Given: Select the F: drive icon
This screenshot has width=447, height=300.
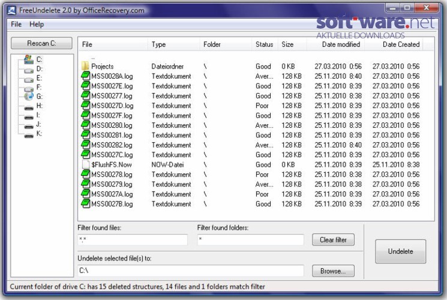Looking at the screenshot, I should [29, 89].
